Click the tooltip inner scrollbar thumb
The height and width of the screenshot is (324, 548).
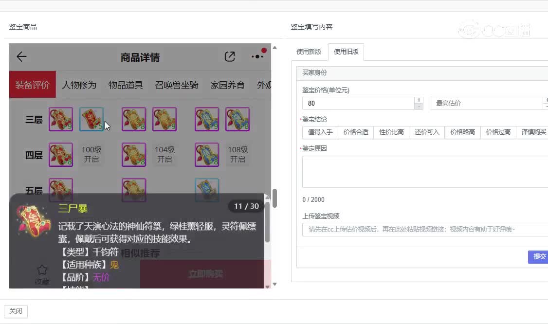[267, 222]
